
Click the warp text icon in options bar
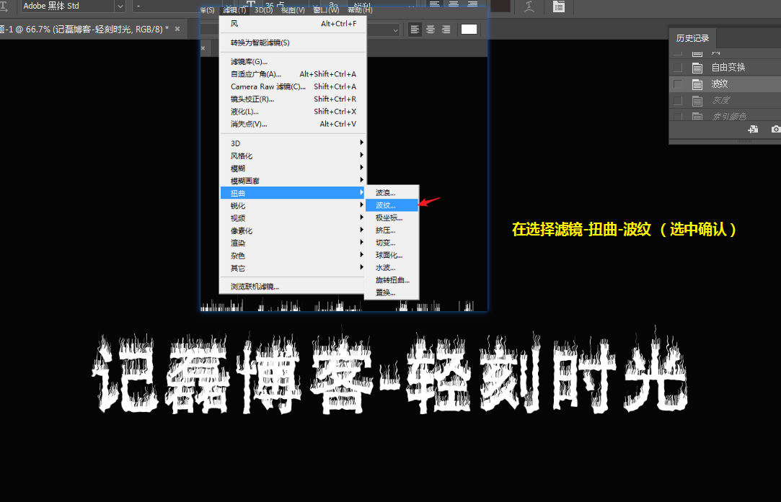point(529,6)
